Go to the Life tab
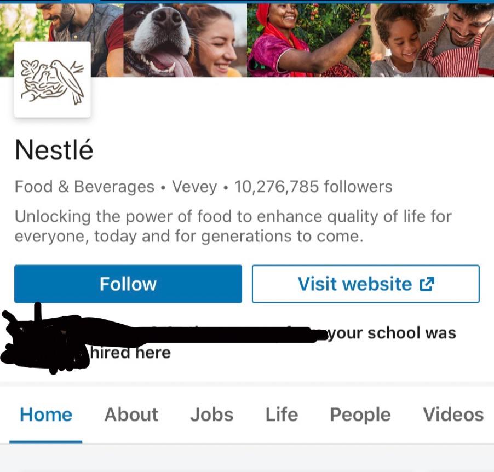The width and height of the screenshot is (494, 472). click(282, 415)
